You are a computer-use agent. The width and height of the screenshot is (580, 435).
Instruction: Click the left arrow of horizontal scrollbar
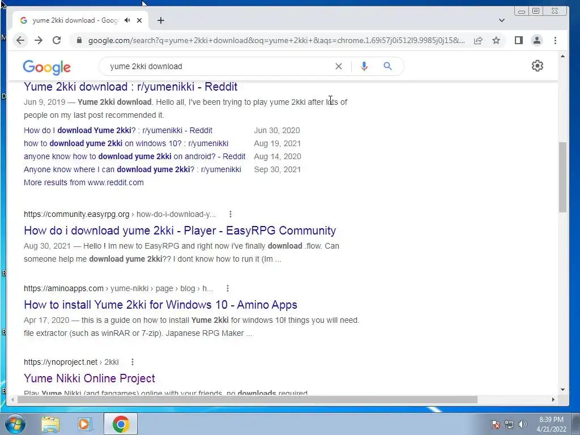(12, 399)
